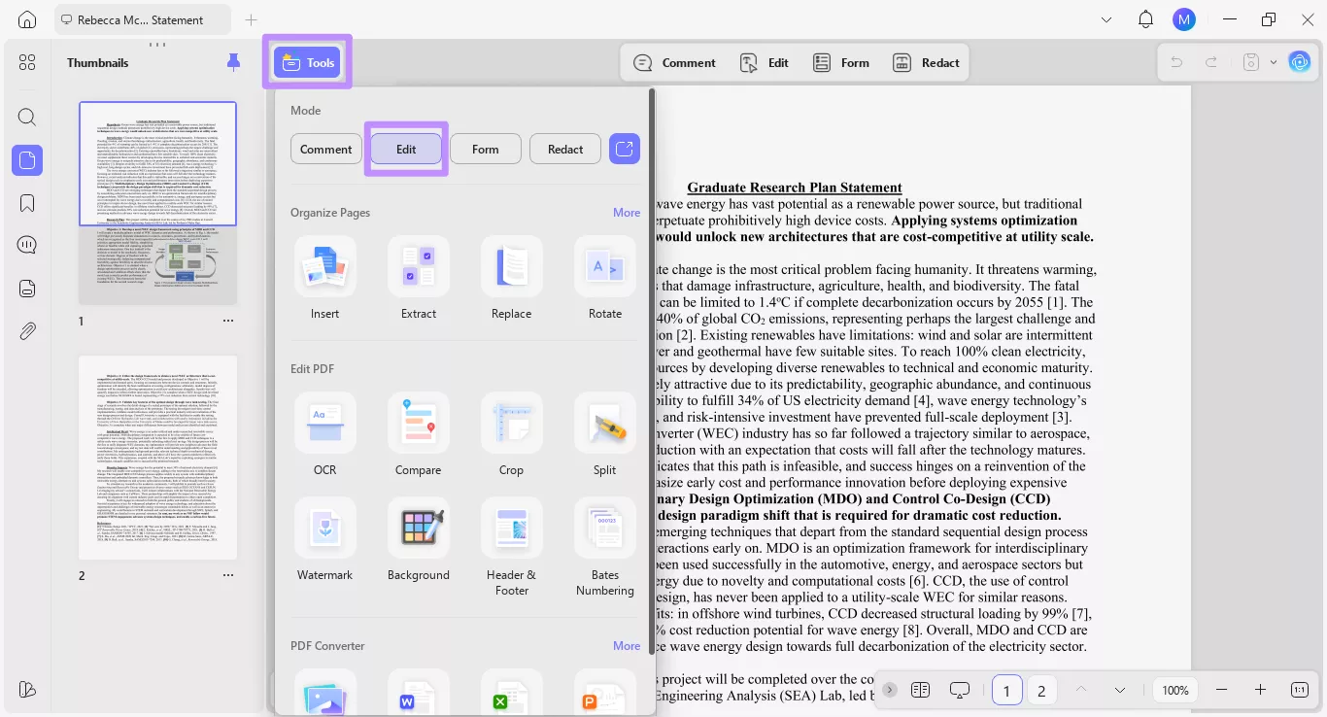Open the Tools menu button
The image size is (1327, 717).
coord(307,62)
